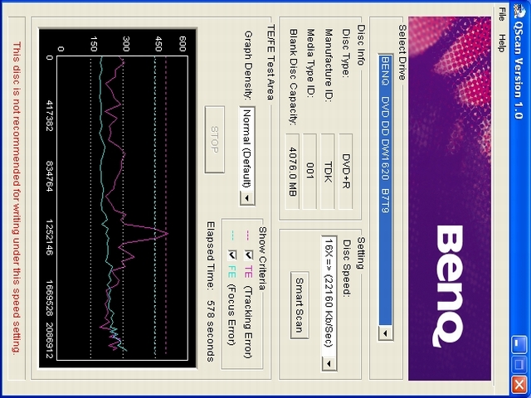Open the Disc Speed dropdown arrow
The image size is (531, 398).
(329, 363)
